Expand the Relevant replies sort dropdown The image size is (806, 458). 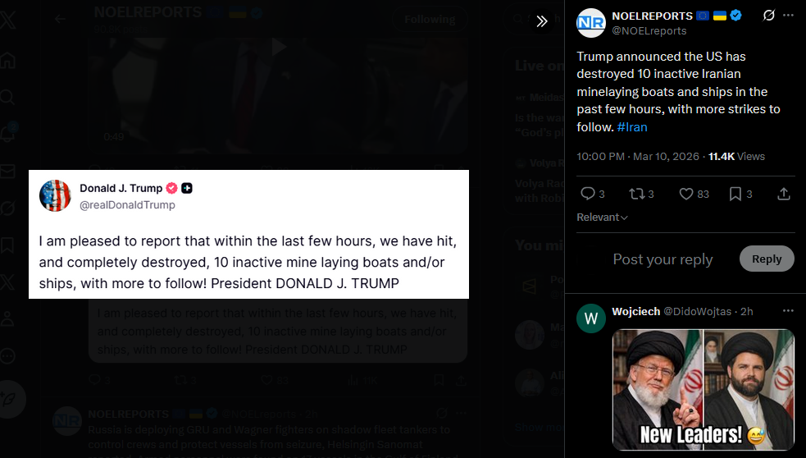coord(602,218)
